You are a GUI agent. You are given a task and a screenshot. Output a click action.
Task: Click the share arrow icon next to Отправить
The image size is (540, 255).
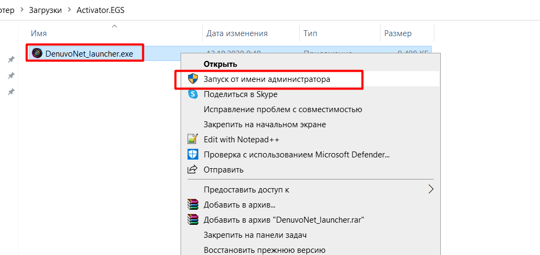[192, 169]
